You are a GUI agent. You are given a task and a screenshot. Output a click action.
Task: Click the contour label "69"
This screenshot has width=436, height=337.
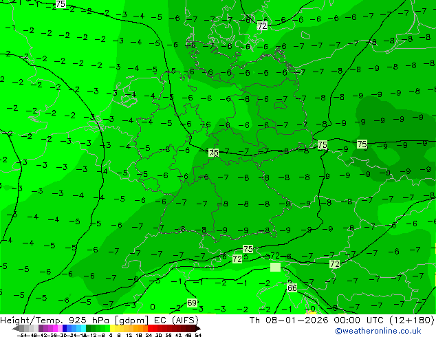[192, 303]
